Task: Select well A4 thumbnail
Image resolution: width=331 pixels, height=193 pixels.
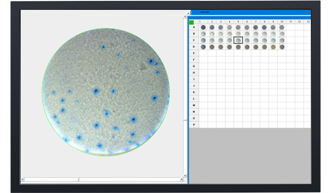Action: coord(230,27)
